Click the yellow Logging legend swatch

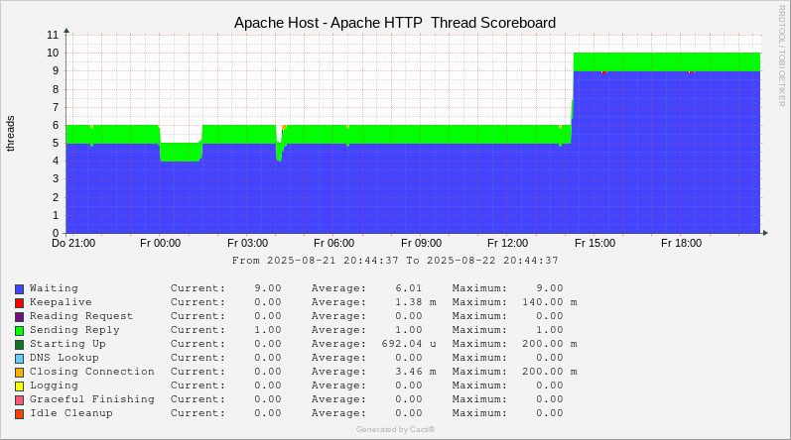19,386
